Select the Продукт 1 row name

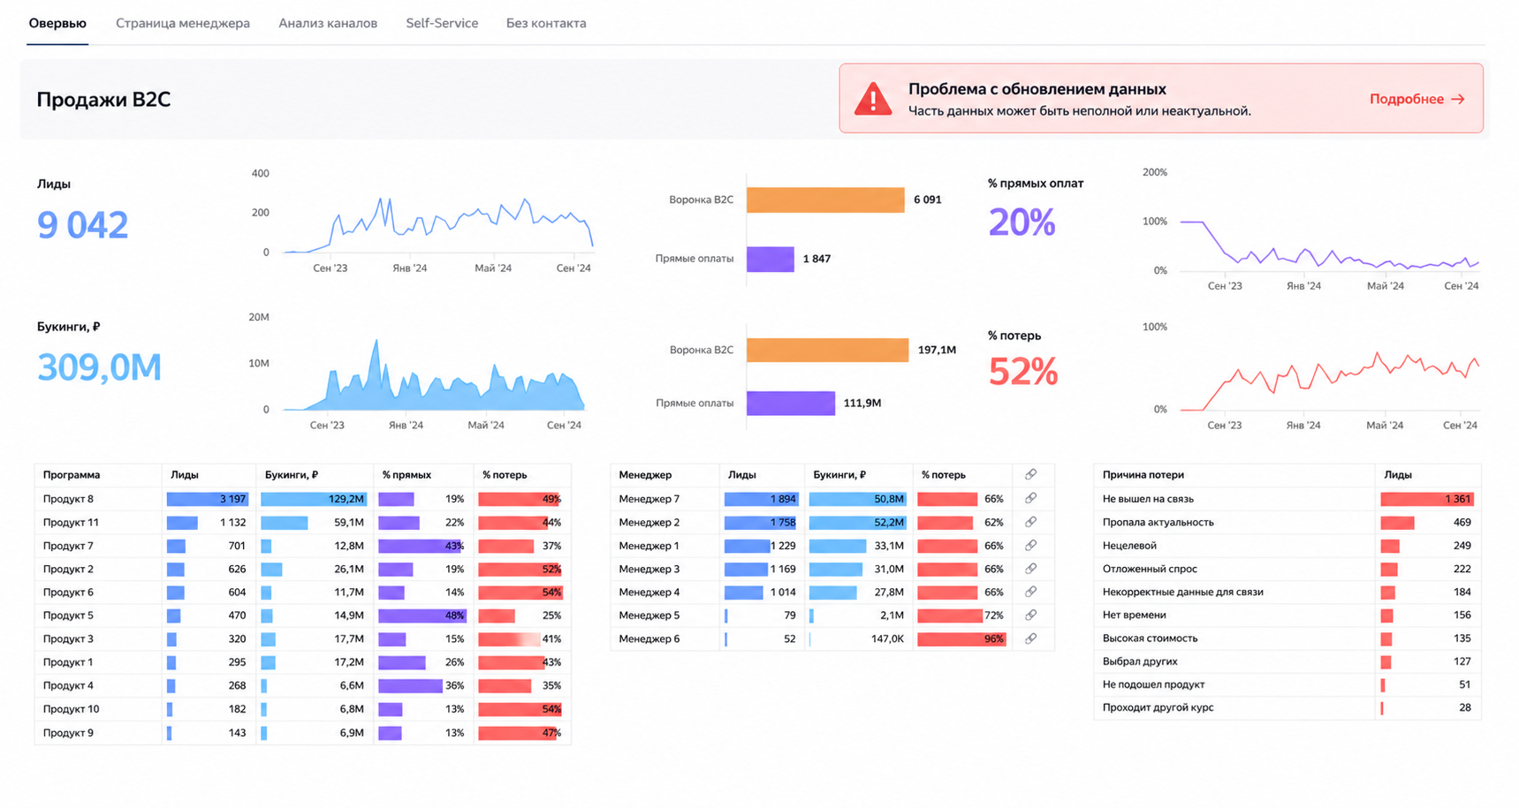click(68, 662)
